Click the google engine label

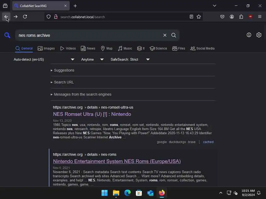[162, 142]
